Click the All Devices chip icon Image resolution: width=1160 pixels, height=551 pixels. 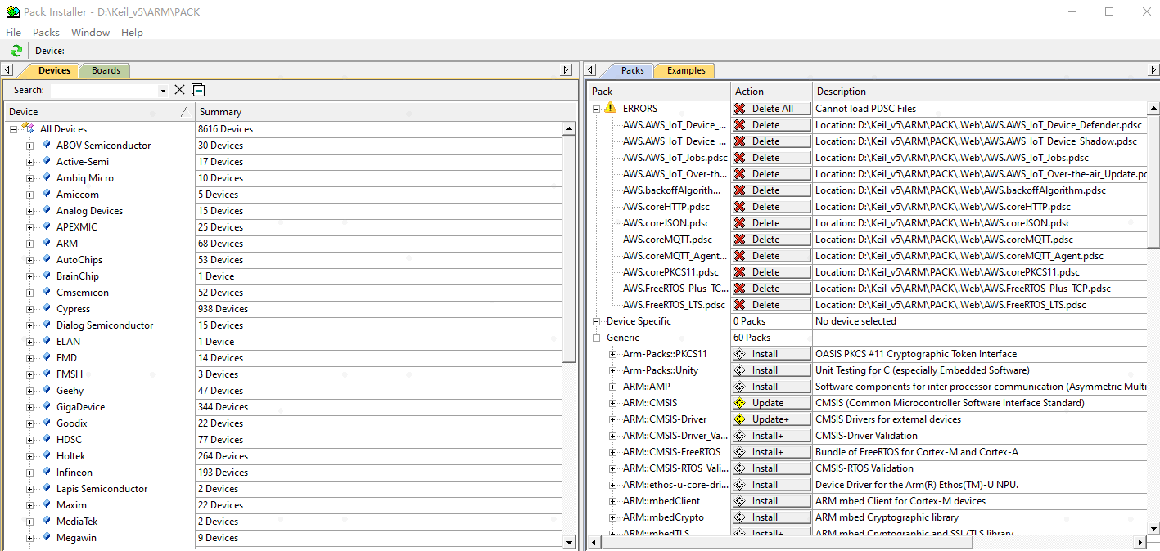pos(28,128)
